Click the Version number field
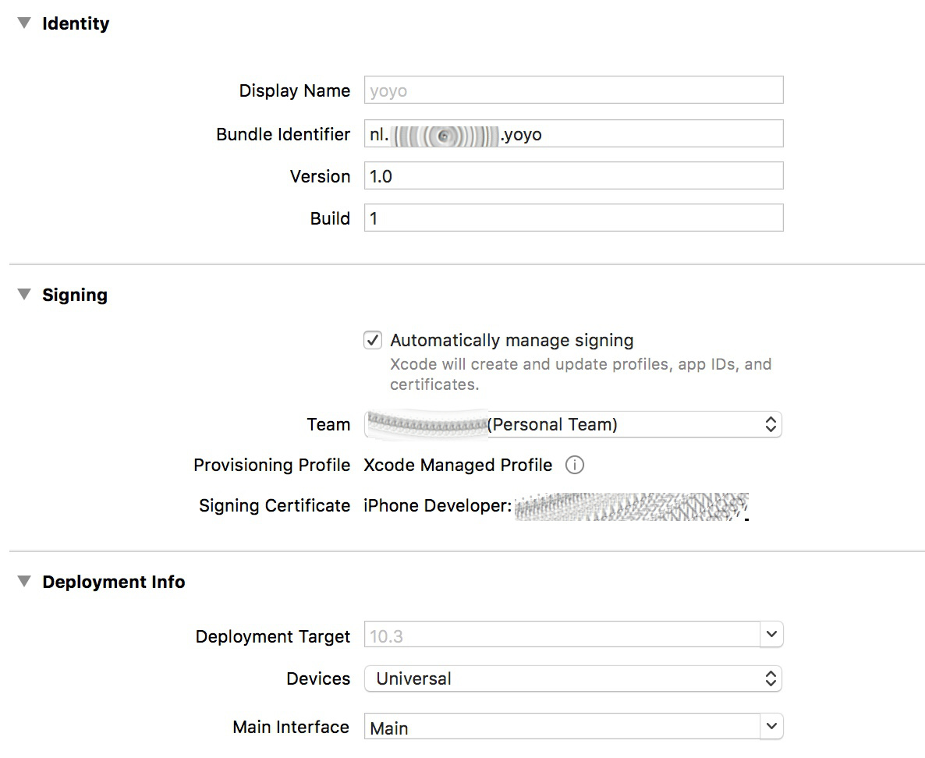 click(572, 176)
